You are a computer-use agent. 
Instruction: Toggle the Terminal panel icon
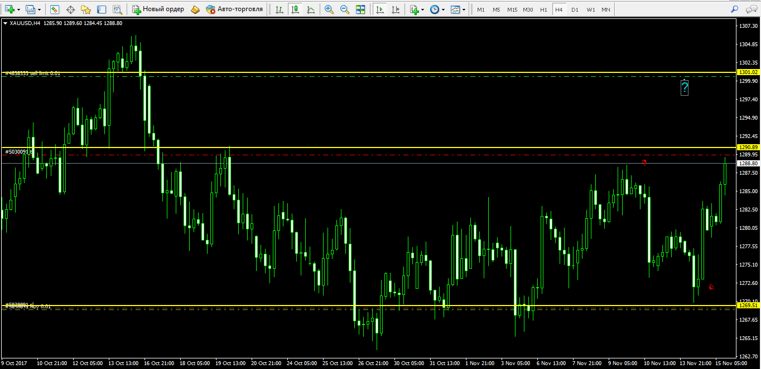click(102, 9)
